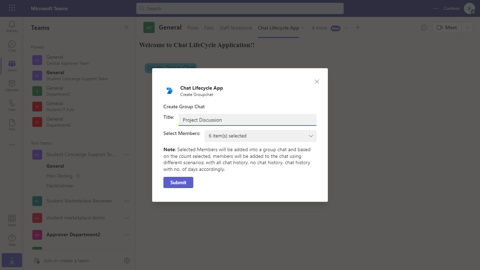This screenshot has height=270, width=480.
Task: Click the Meet button
Action: point(447,27)
